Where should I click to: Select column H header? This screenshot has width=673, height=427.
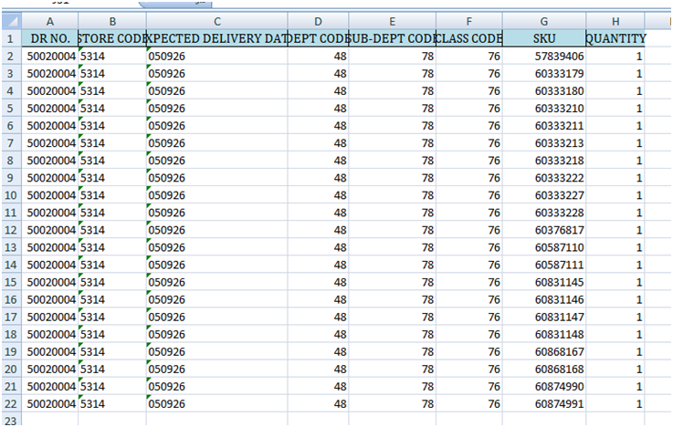pyautogui.click(x=615, y=21)
